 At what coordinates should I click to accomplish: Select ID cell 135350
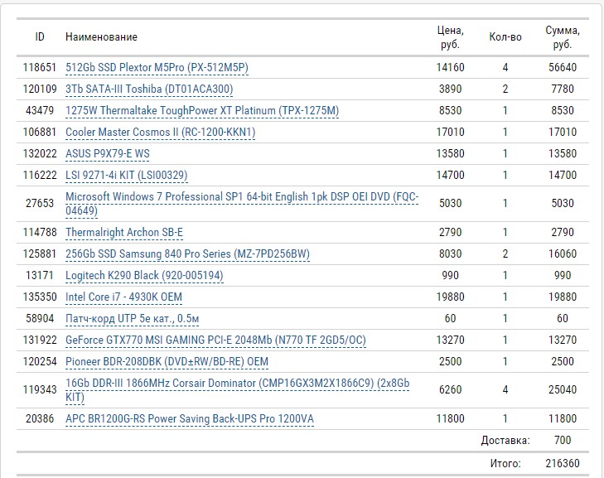(40, 297)
